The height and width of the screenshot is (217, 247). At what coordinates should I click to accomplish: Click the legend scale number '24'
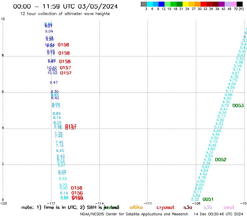[187, 9]
